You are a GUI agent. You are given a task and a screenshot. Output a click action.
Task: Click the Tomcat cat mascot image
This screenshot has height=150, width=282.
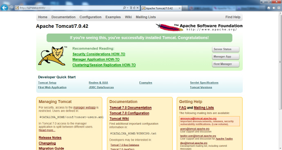point(52,56)
